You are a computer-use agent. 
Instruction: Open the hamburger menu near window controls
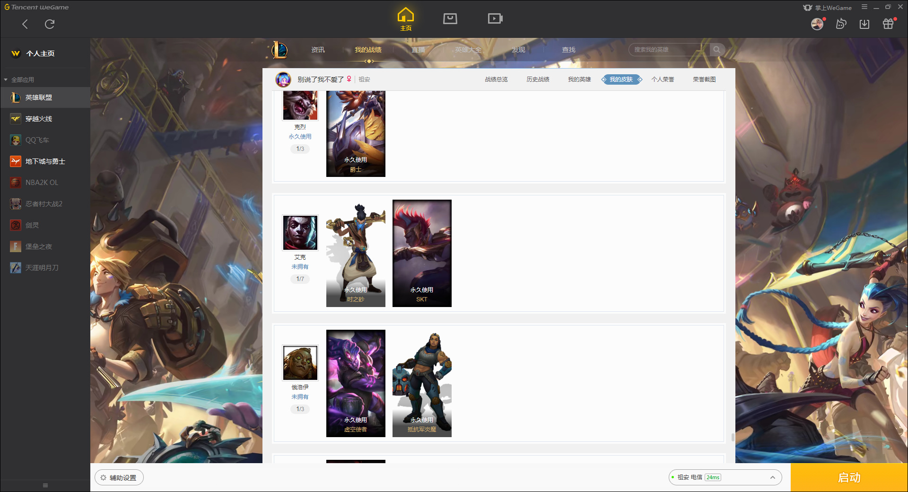coord(864,7)
